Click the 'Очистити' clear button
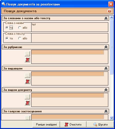Screen dimensions: 115x129 pyautogui.click(x=73, y=125)
